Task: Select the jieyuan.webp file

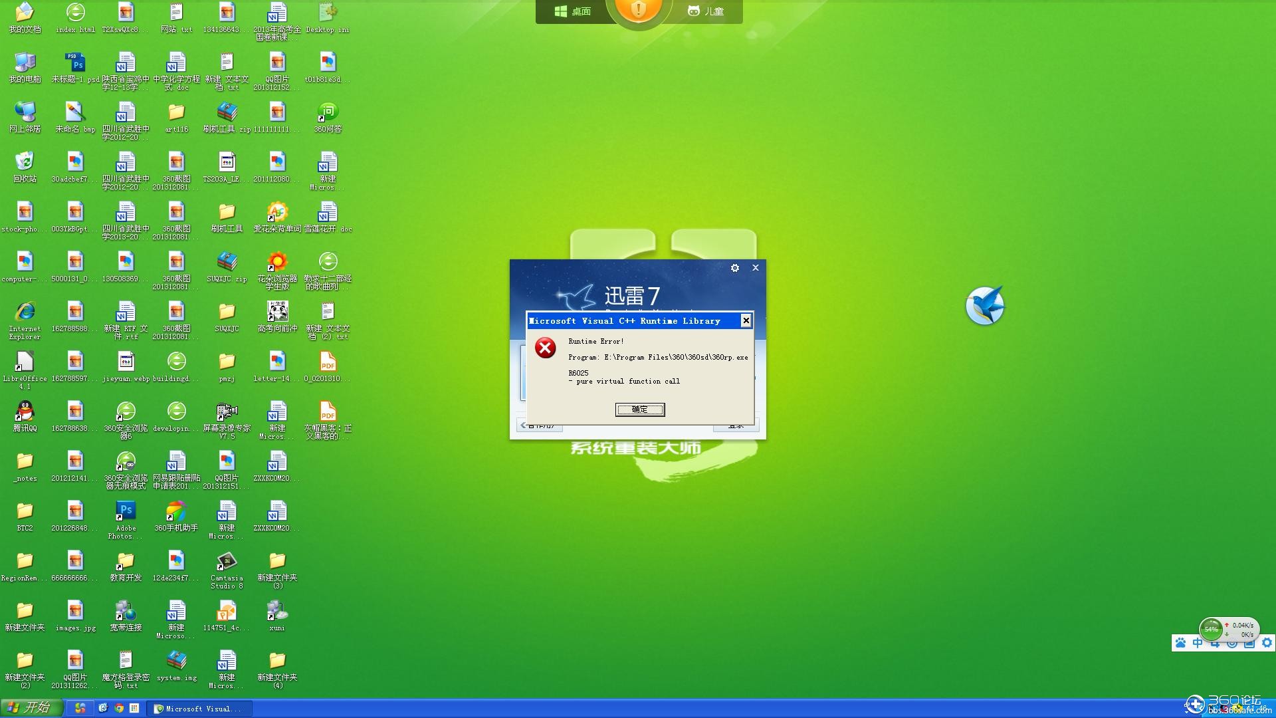Action: click(x=126, y=367)
